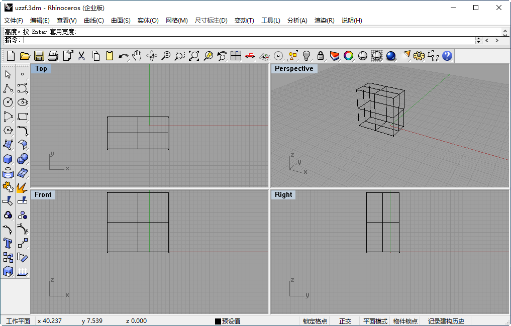Select the Circle tool in sidebar
The height and width of the screenshot is (326, 511).
(8, 102)
